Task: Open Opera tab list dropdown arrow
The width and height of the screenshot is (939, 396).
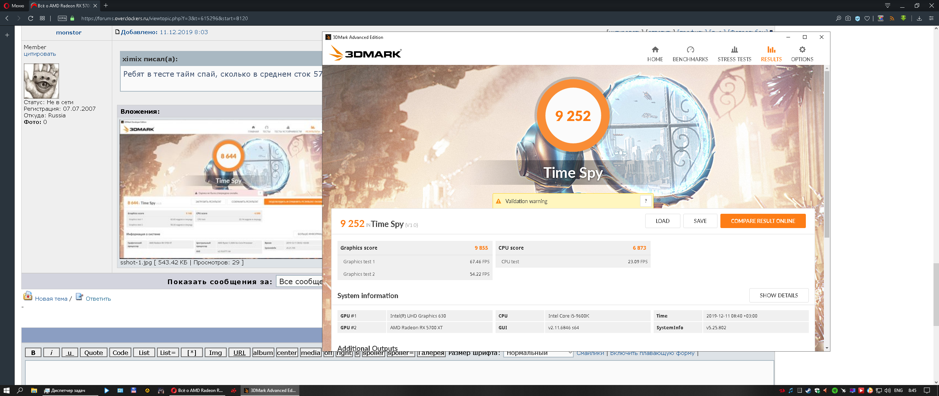Action: [x=887, y=5]
